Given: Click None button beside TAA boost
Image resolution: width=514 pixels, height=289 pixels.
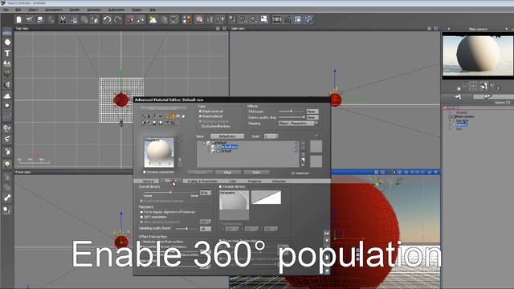Looking at the screenshot, I should (312, 112).
